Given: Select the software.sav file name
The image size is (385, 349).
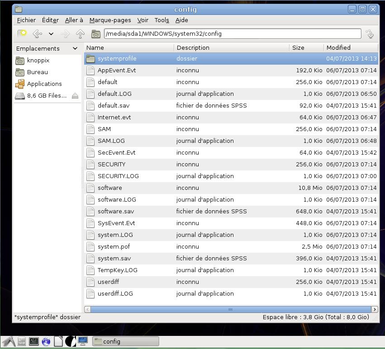Looking at the screenshot, I should tap(116, 211).
